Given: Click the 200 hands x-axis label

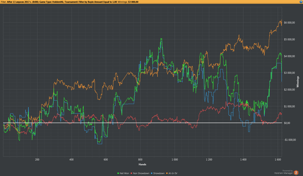Looking at the screenshot, I should [x=37, y=160].
